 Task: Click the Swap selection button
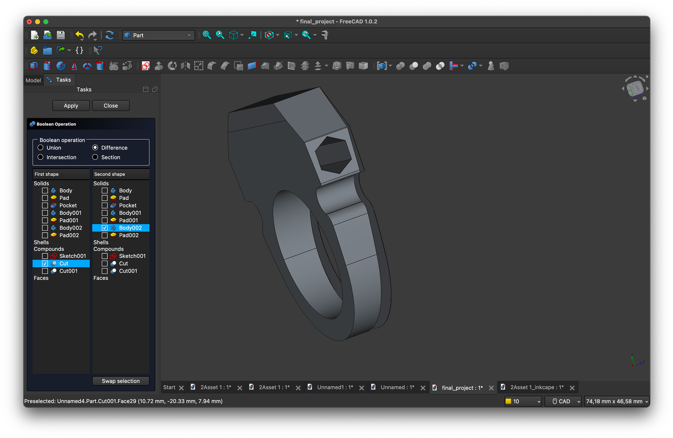click(x=121, y=381)
